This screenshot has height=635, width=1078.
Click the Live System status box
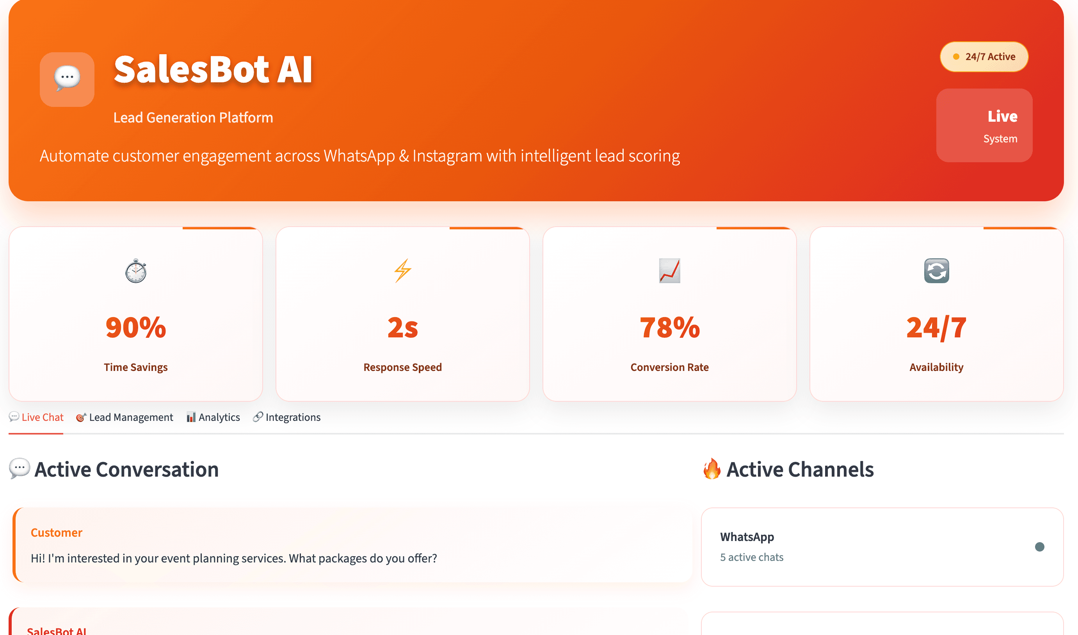984,125
